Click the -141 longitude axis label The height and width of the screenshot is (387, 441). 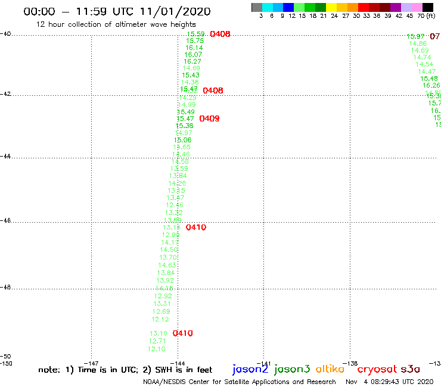263,364
